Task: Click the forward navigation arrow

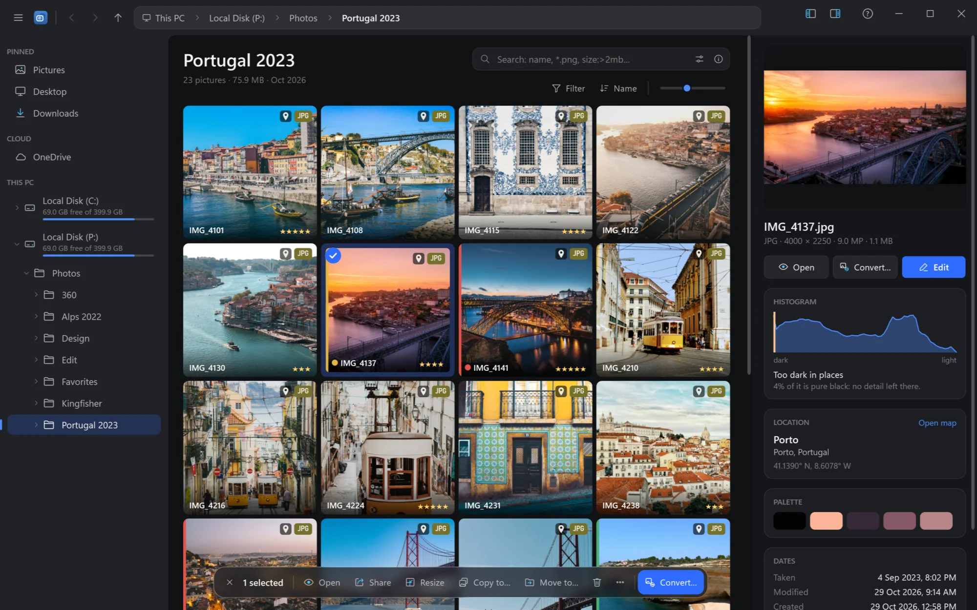Action: (x=95, y=18)
